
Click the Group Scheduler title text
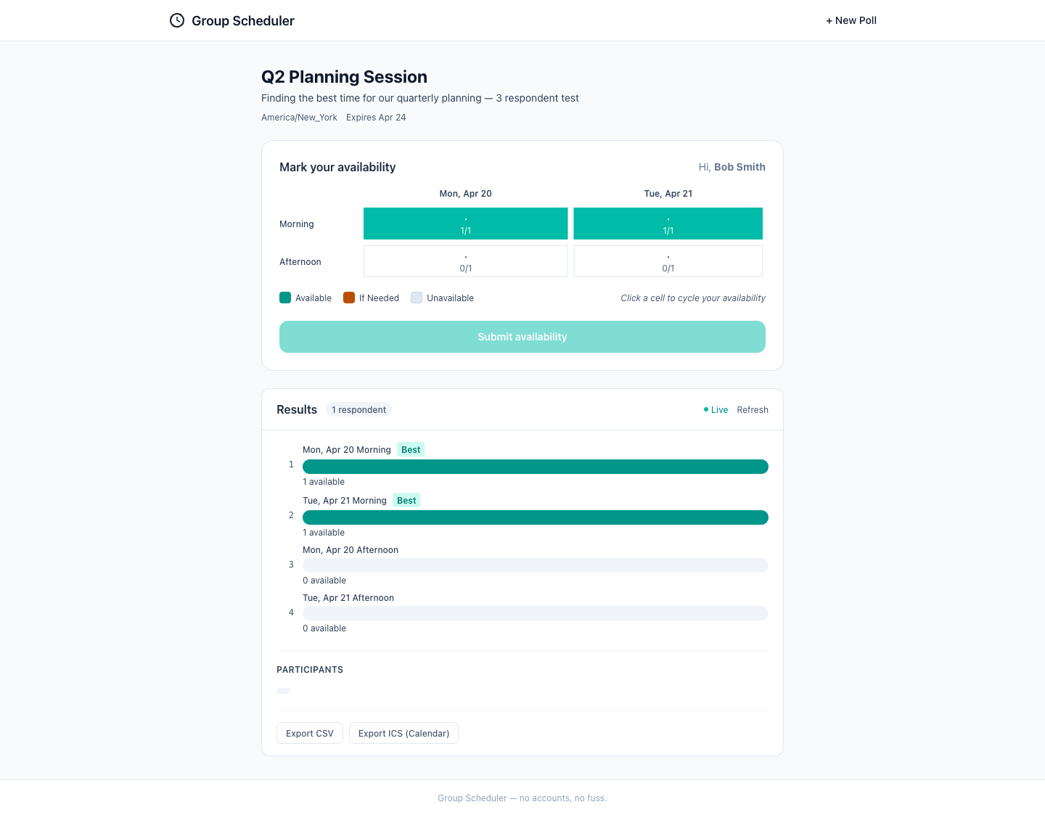(x=243, y=21)
